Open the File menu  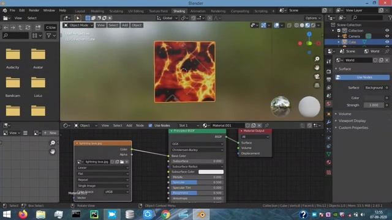pyautogui.click(x=12, y=10)
